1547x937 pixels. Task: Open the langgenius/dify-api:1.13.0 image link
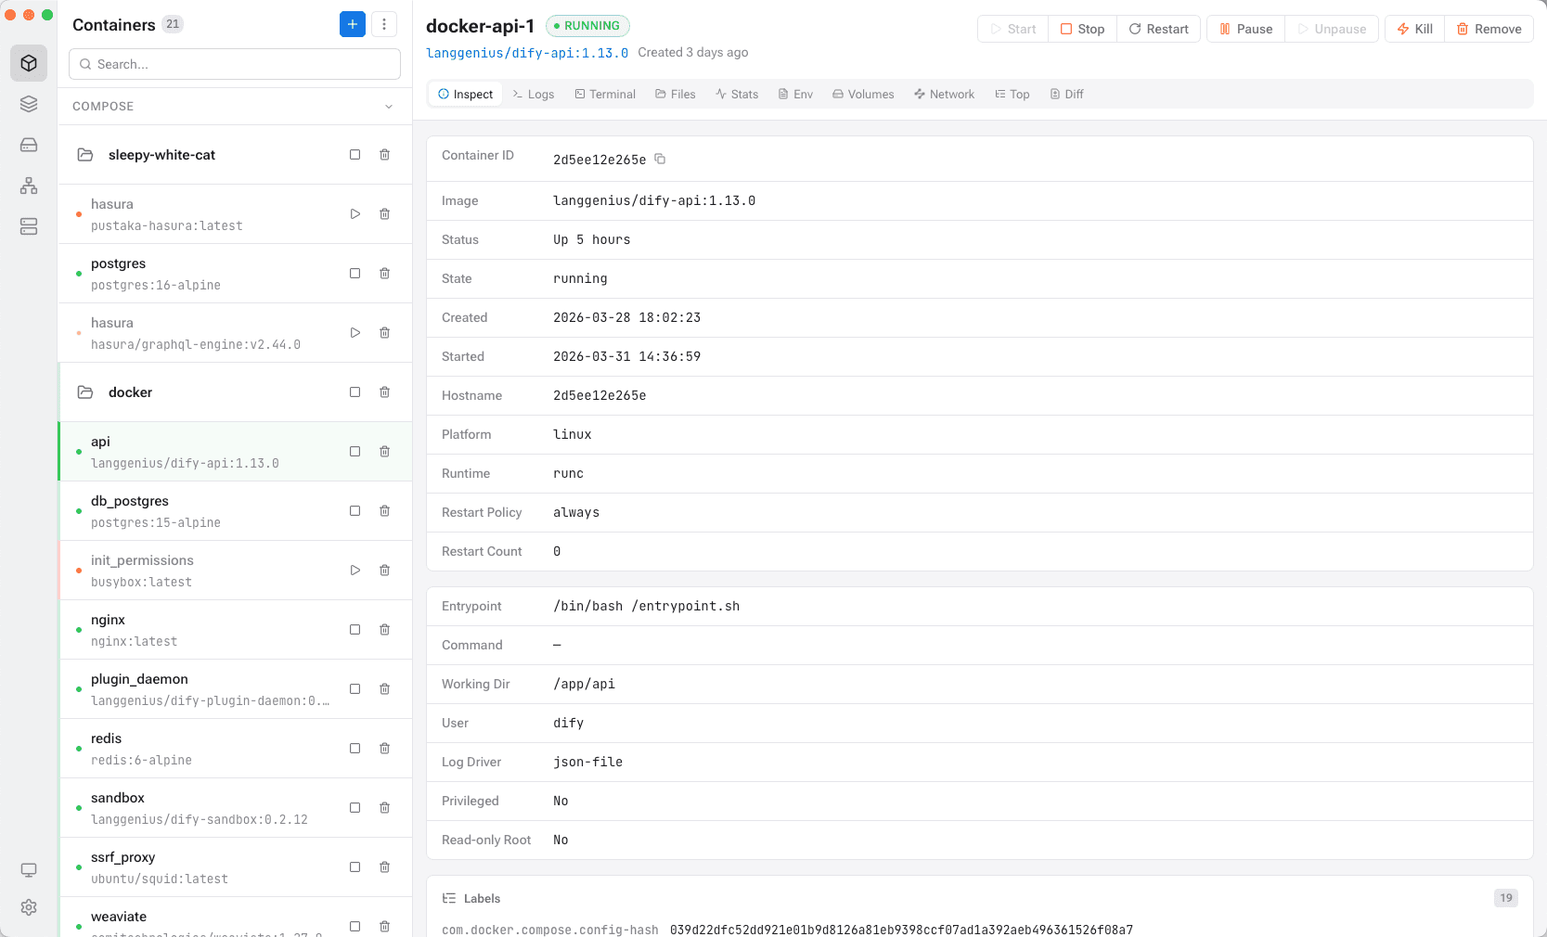tap(527, 53)
